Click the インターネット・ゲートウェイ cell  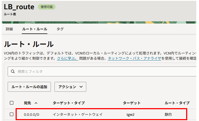click(77, 114)
